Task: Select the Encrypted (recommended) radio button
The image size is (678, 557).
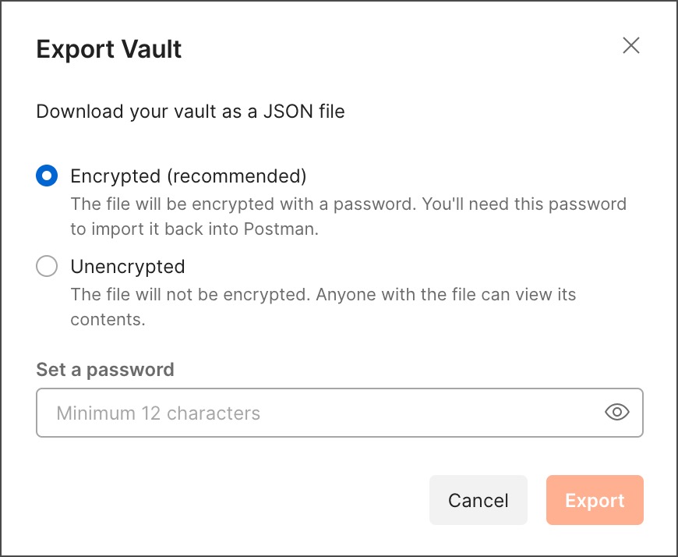Action: (47, 176)
